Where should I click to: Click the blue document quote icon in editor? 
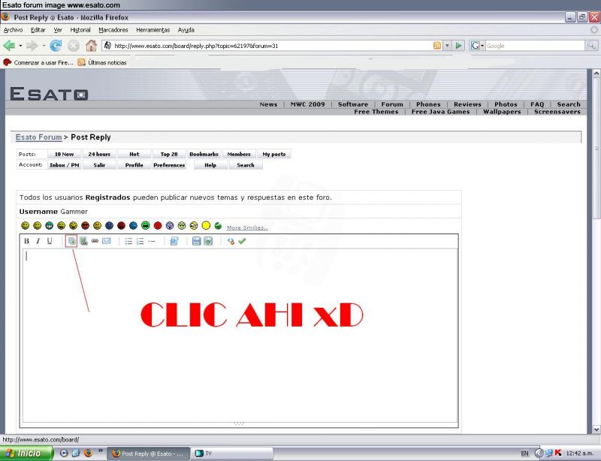pos(174,241)
